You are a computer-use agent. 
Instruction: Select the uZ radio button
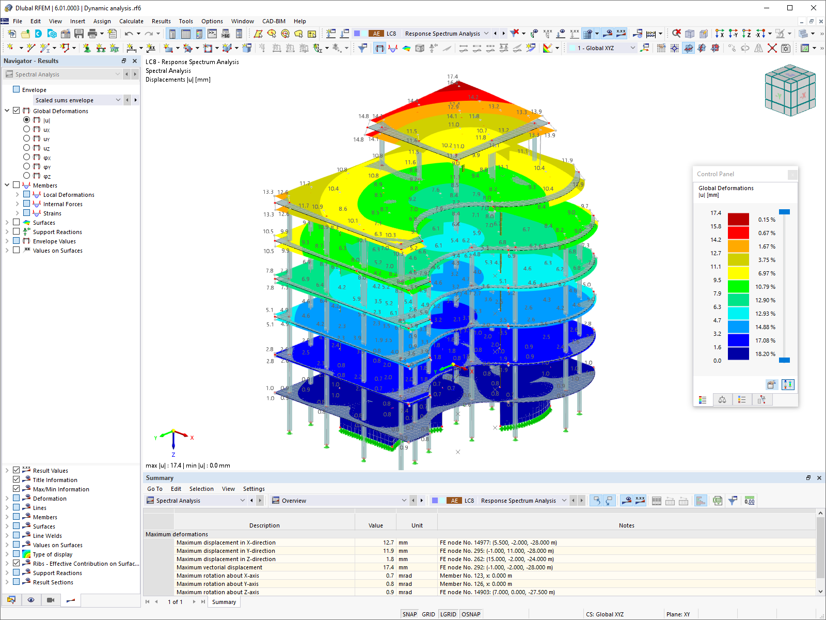point(27,148)
